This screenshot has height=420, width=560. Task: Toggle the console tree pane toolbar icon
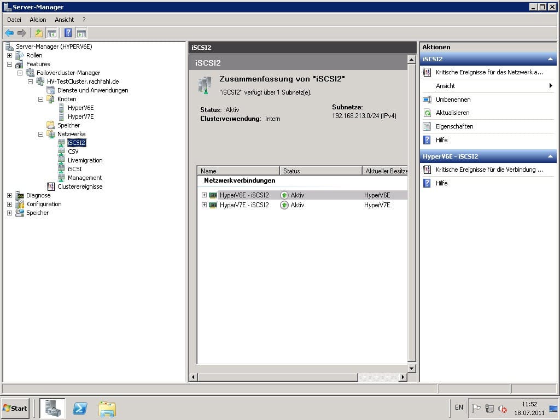tap(52, 33)
